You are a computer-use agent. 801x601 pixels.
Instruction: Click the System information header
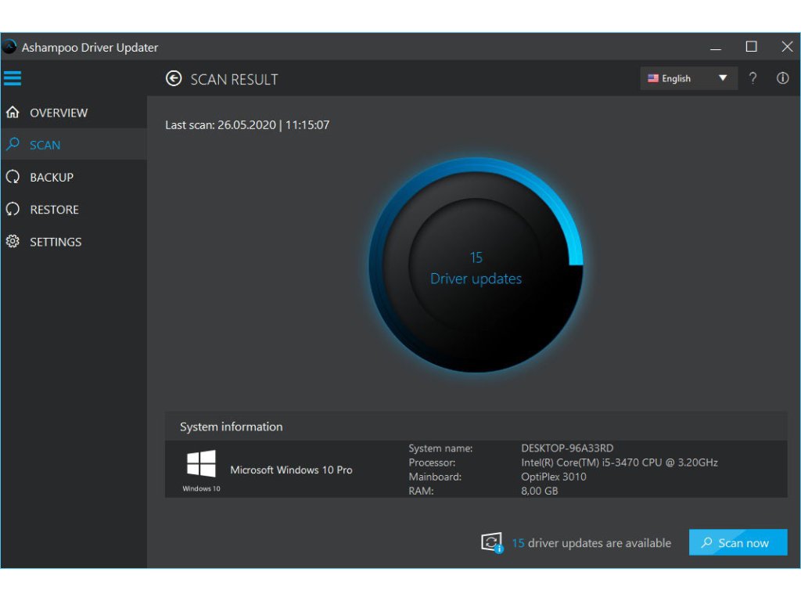pos(232,426)
